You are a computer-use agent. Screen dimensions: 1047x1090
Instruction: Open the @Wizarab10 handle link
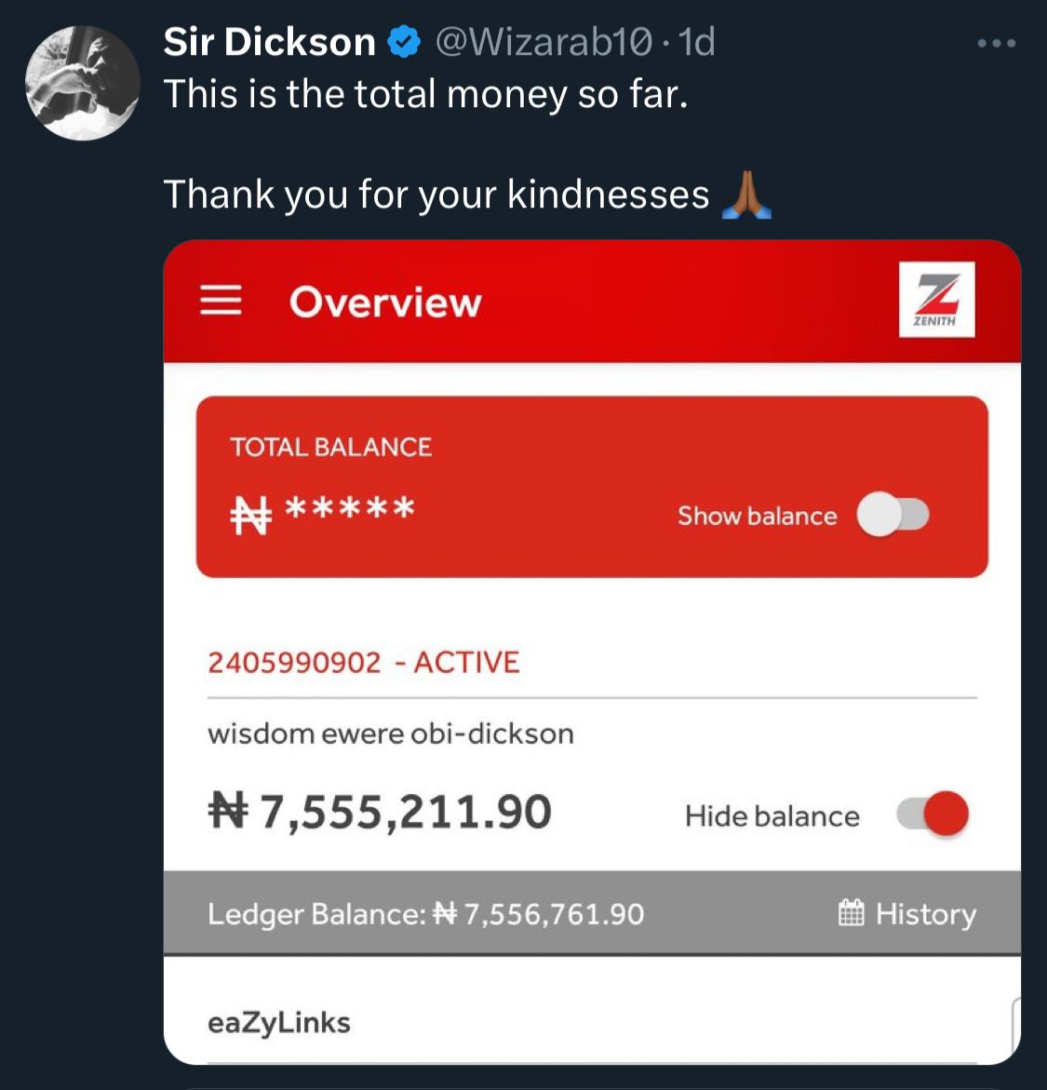point(544,43)
